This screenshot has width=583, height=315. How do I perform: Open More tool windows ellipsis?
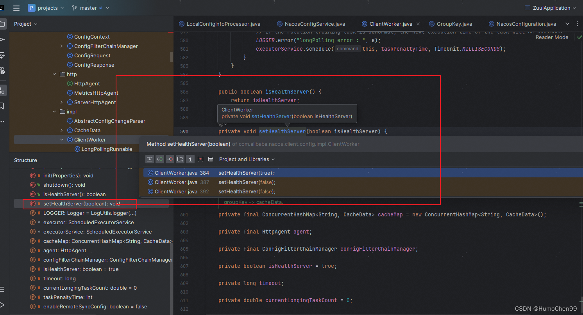coord(3,122)
